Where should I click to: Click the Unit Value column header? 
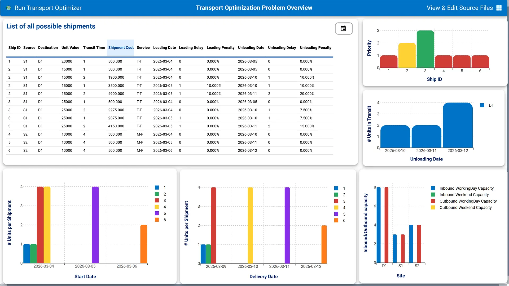(70, 48)
